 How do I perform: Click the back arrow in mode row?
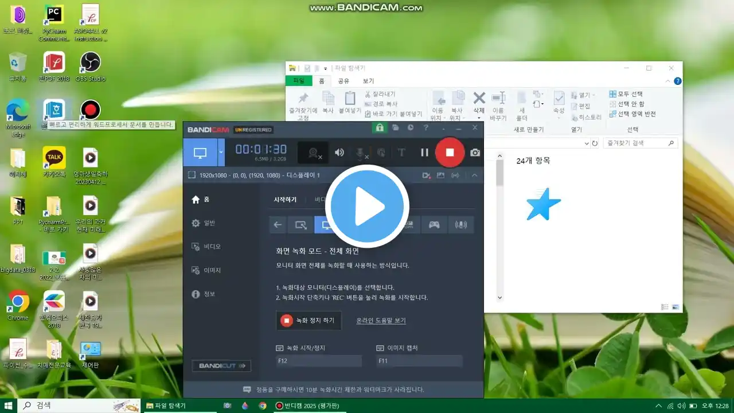278,225
